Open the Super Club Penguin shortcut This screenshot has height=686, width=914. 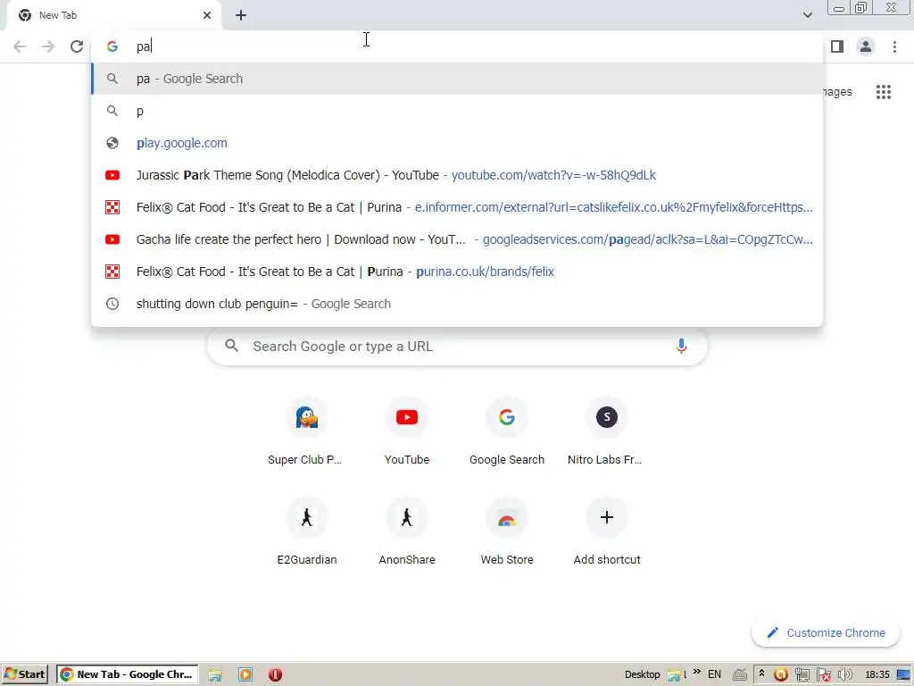[x=307, y=431]
